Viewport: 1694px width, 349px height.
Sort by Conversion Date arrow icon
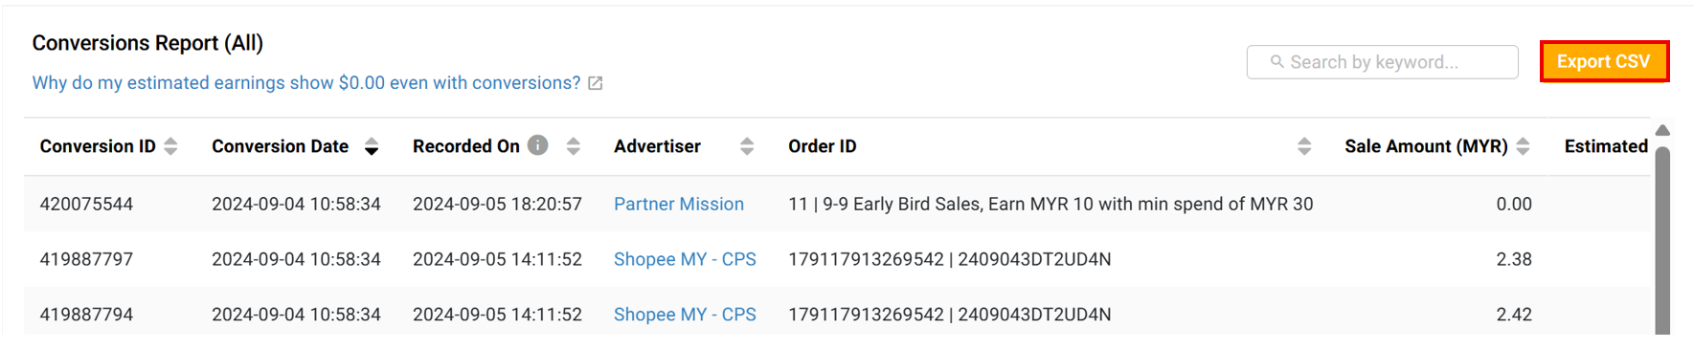[372, 146]
